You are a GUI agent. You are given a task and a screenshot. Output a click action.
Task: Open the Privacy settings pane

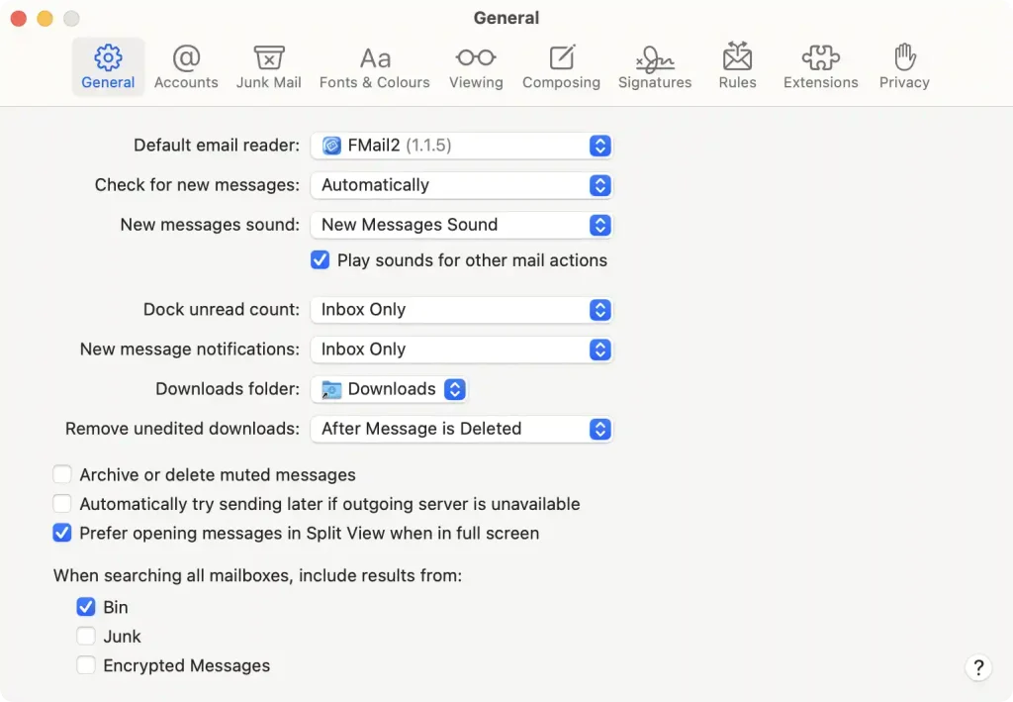pos(904,66)
